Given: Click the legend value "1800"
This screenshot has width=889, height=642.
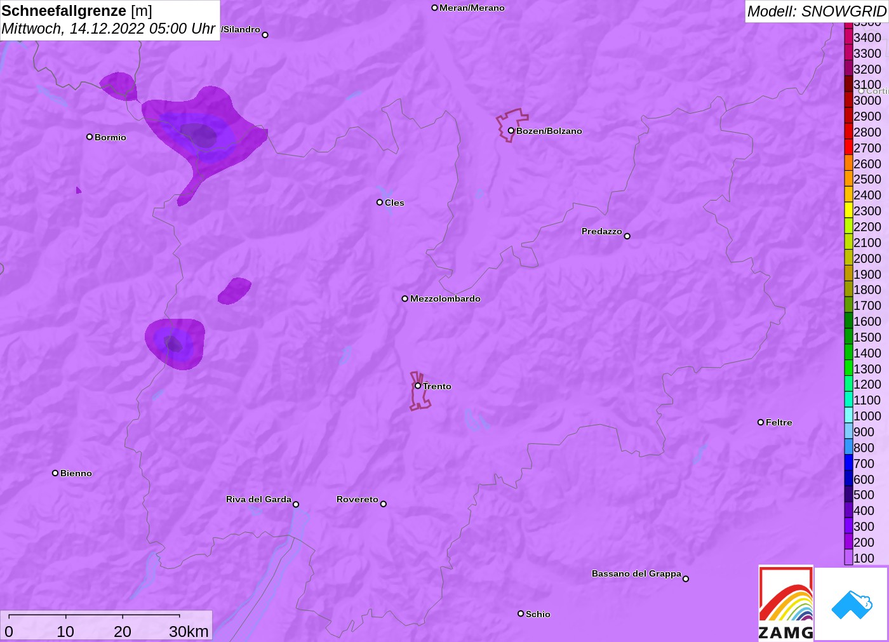Looking at the screenshot, I should click(867, 290).
